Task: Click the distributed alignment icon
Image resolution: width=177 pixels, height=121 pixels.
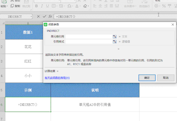Action: click(117, 6)
